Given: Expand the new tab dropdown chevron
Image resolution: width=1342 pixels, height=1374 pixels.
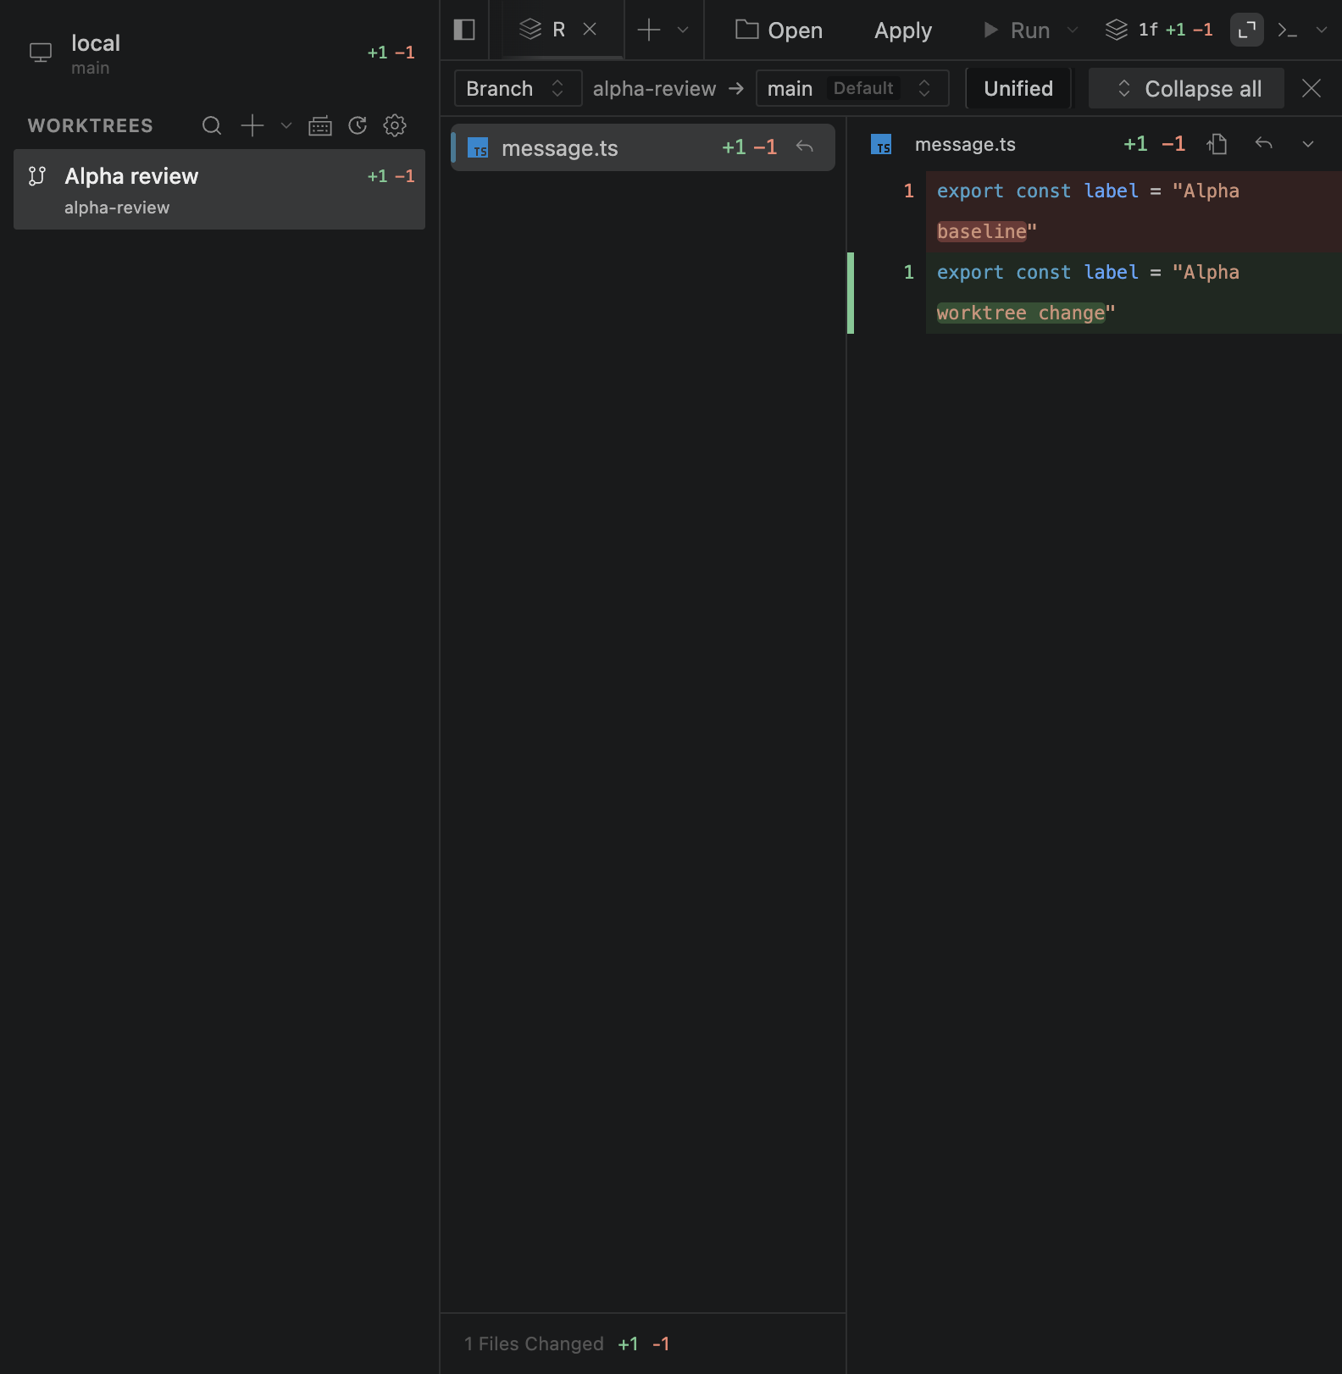Looking at the screenshot, I should click(683, 30).
